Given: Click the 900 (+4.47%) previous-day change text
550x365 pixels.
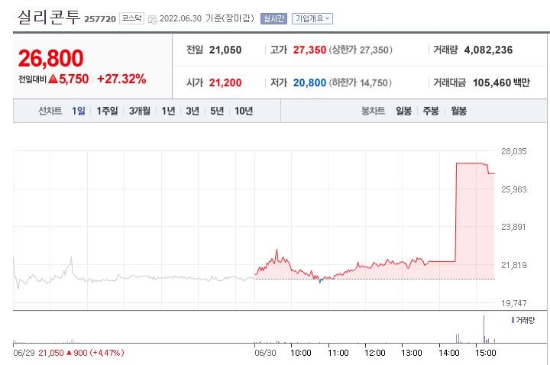Looking at the screenshot, I should coord(99,353).
